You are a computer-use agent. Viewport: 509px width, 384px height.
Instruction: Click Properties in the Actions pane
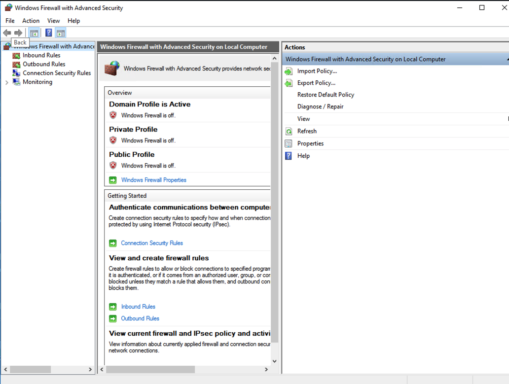click(x=310, y=143)
